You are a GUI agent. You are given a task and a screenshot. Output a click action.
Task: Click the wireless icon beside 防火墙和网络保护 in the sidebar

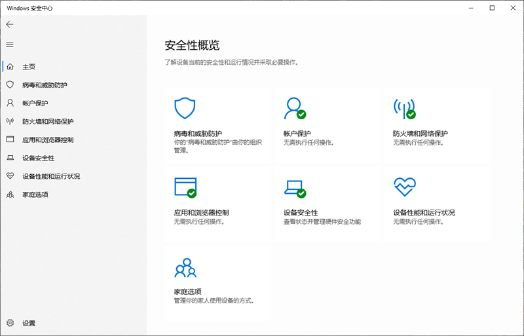coord(10,121)
